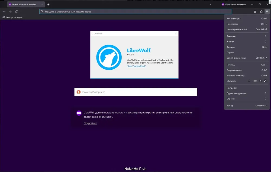Open Настройки from the menu
Screen dimensions: 271x172
click(x=232, y=88)
